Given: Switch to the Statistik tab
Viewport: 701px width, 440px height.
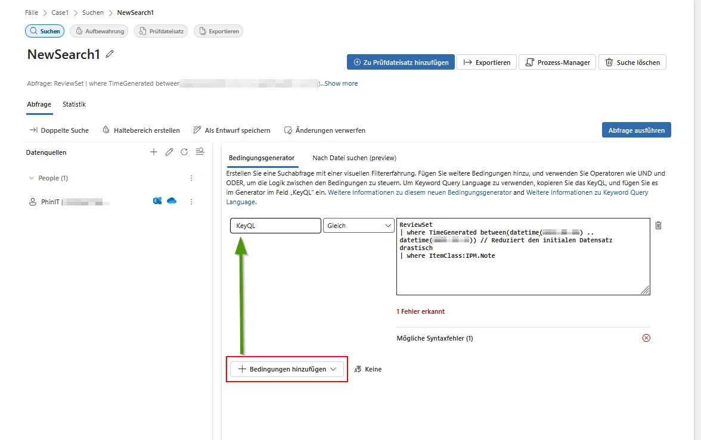Looking at the screenshot, I should point(75,104).
